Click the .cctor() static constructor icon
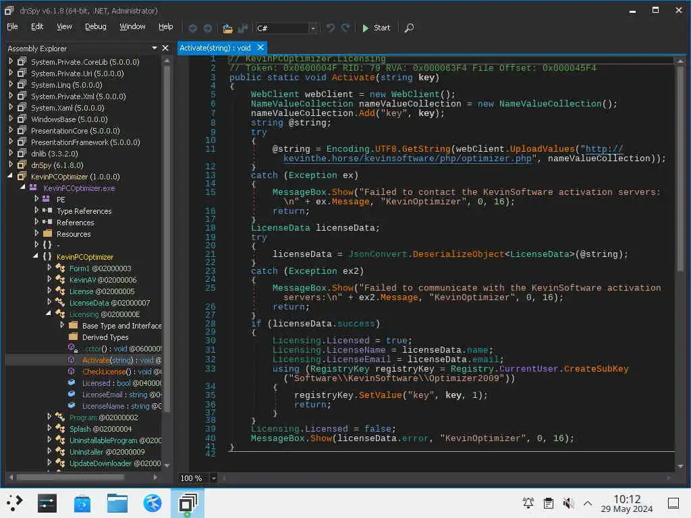Viewport: 691px width, 518px height. coord(73,349)
